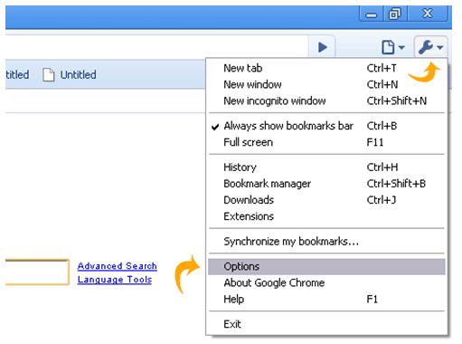Screen dimensions: 462x344
Task: Open the Language Tools link
Action: [115, 280]
